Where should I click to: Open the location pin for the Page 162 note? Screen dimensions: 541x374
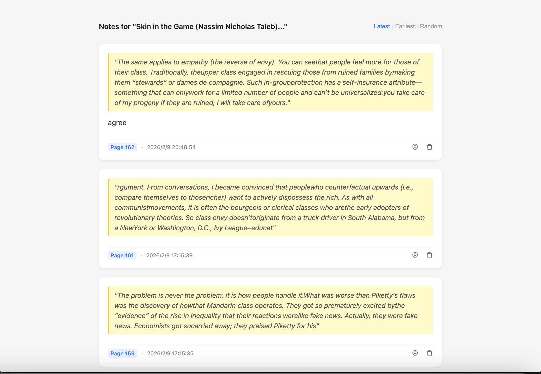(415, 147)
